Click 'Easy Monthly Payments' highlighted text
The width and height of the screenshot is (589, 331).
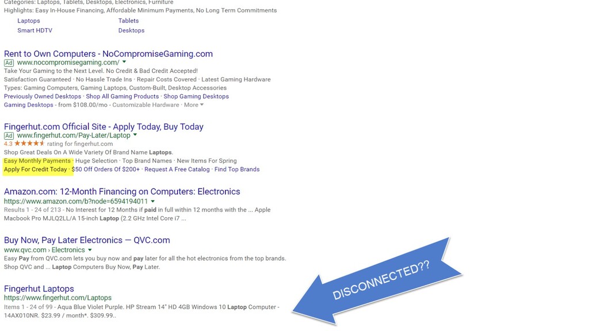click(37, 161)
